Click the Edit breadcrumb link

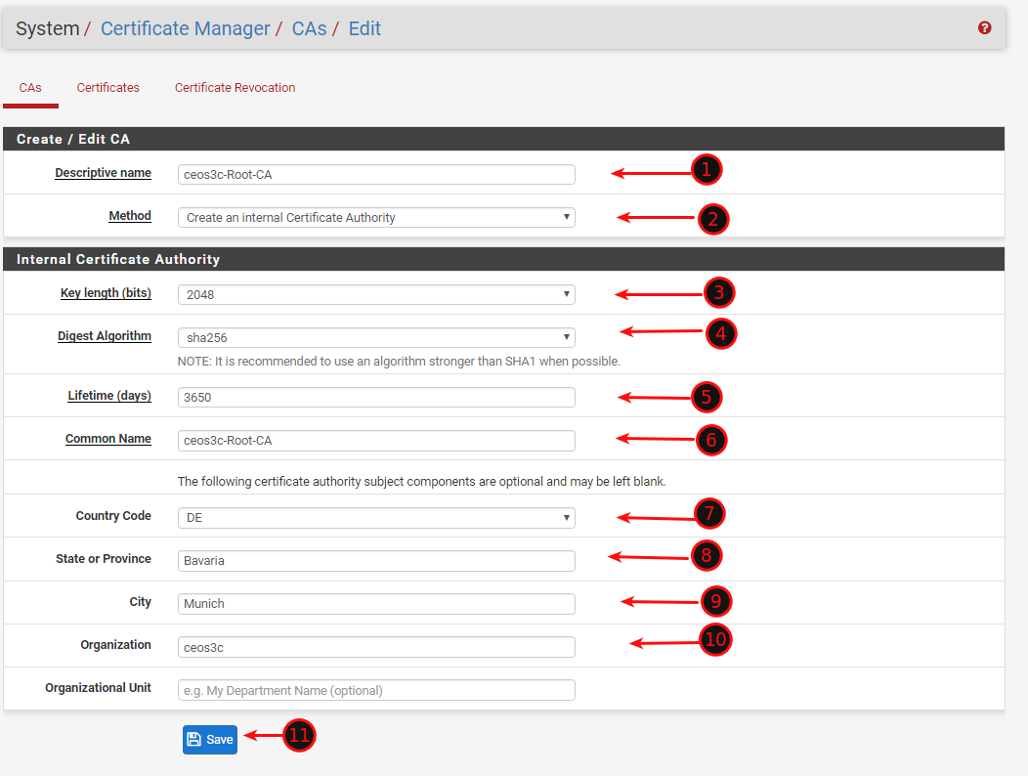(x=364, y=29)
